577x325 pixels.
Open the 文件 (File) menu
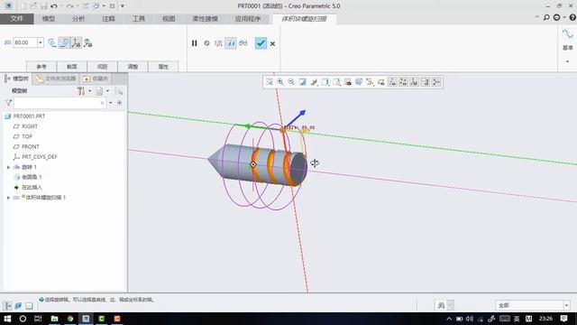17,19
